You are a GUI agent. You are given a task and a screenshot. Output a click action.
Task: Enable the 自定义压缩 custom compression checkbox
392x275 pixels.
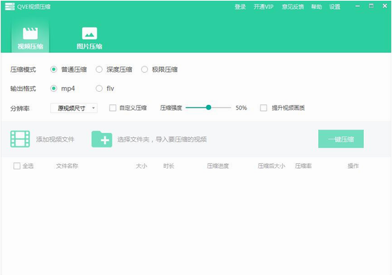[x=113, y=108]
